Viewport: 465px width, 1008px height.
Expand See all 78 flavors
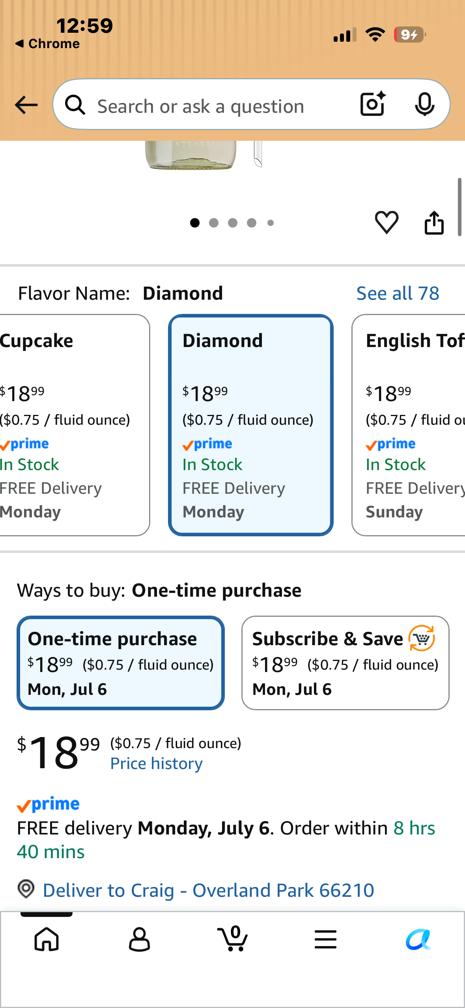point(398,293)
